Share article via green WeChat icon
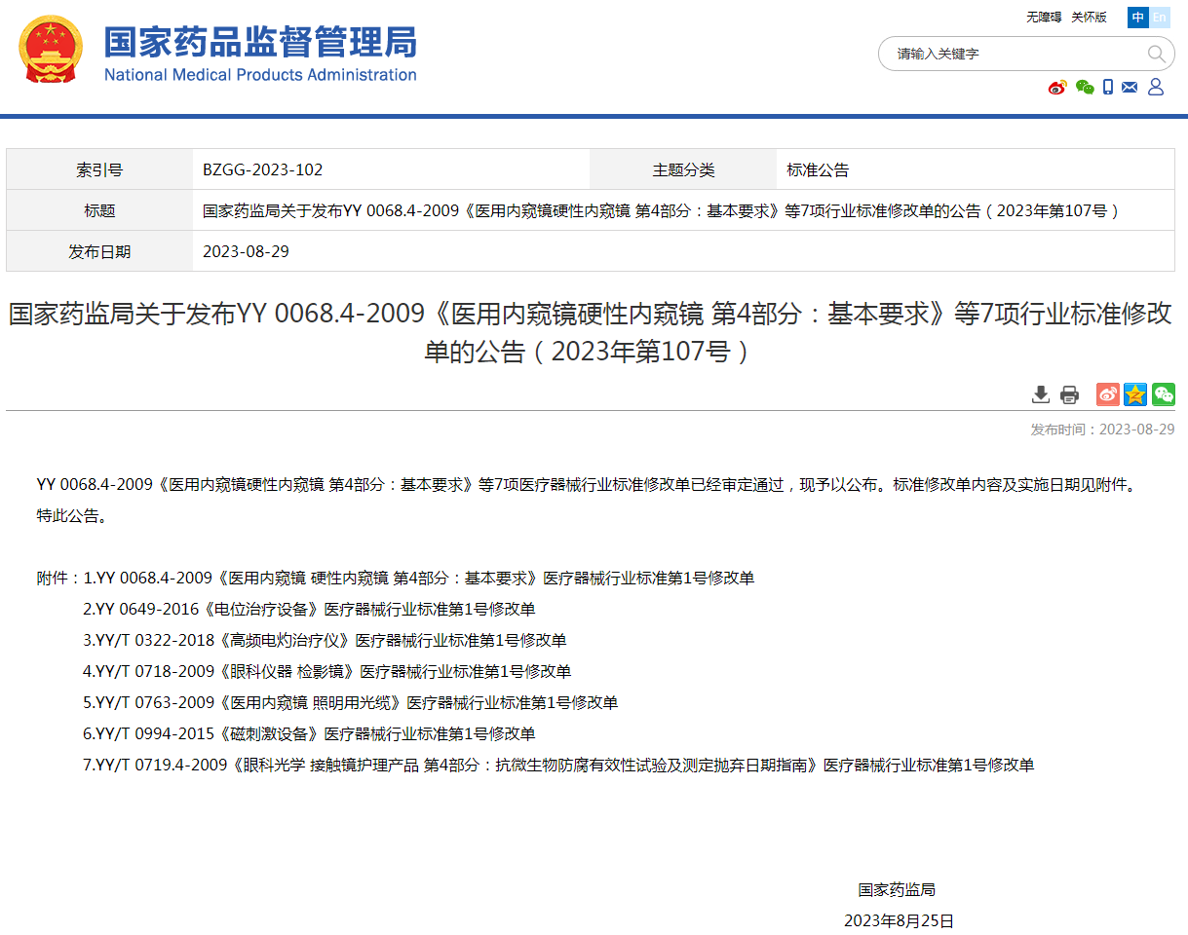The image size is (1188, 935). [x=1164, y=394]
